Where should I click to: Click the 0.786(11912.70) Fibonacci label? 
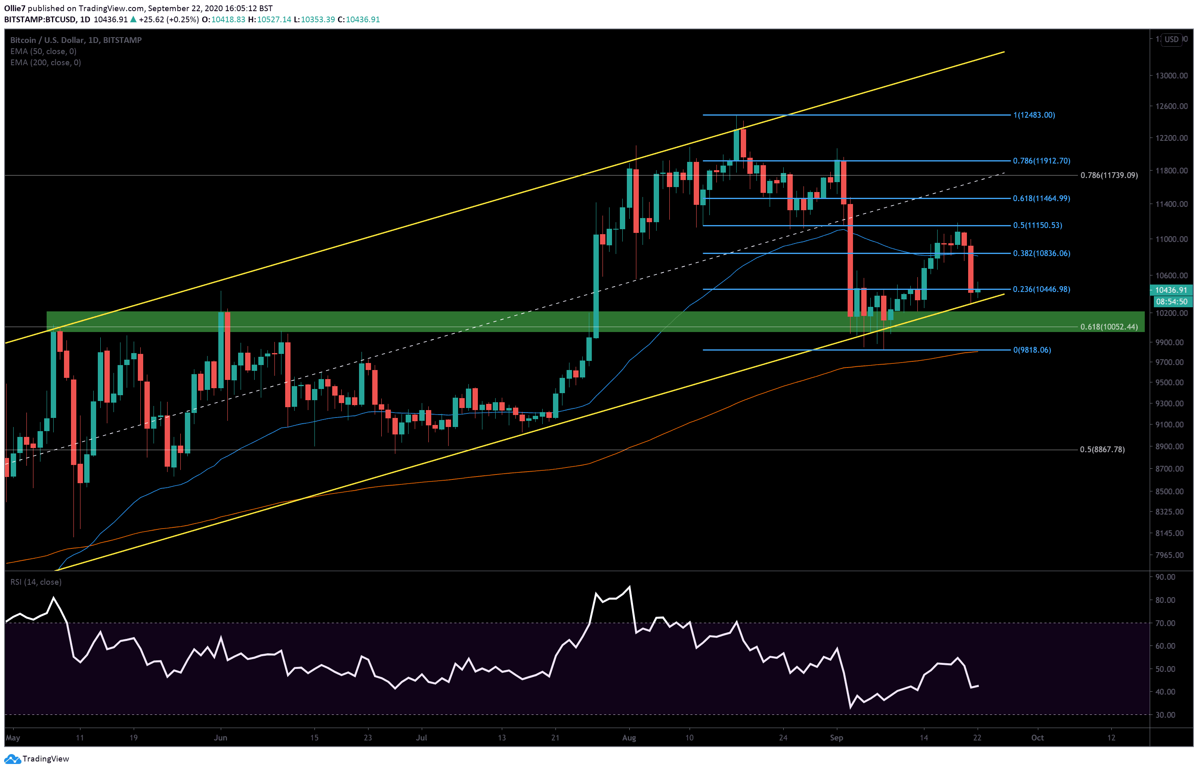pos(1042,161)
